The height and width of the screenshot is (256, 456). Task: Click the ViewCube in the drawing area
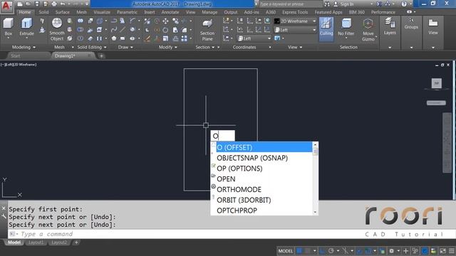click(436, 84)
